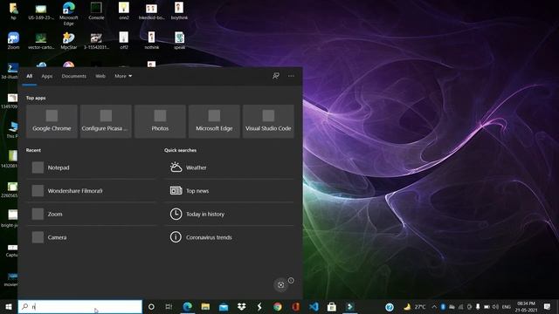Open Camera from Recent list
The image size is (559, 314).
(x=92, y=237)
